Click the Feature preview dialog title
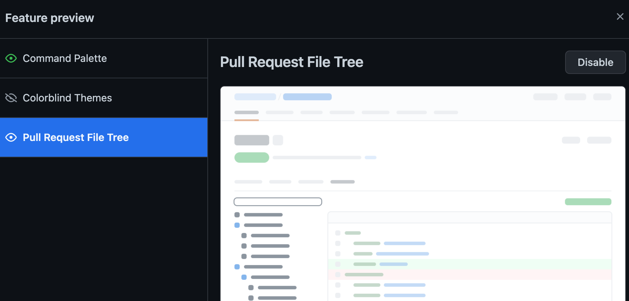The image size is (629, 301). (x=50, y=18)
